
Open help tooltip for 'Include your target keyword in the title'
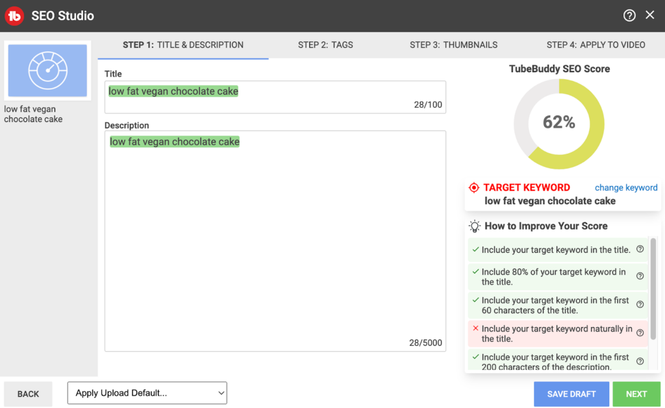(x=640, y=248)
